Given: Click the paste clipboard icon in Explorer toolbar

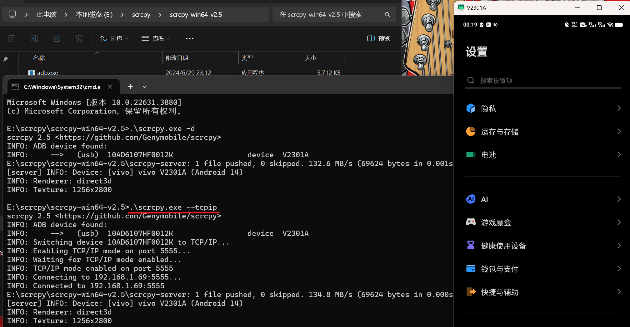Looking at the screenshot, I should 12,38.
